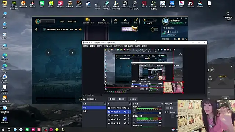Click the plus button to buy RP

(x=155, y=20)
